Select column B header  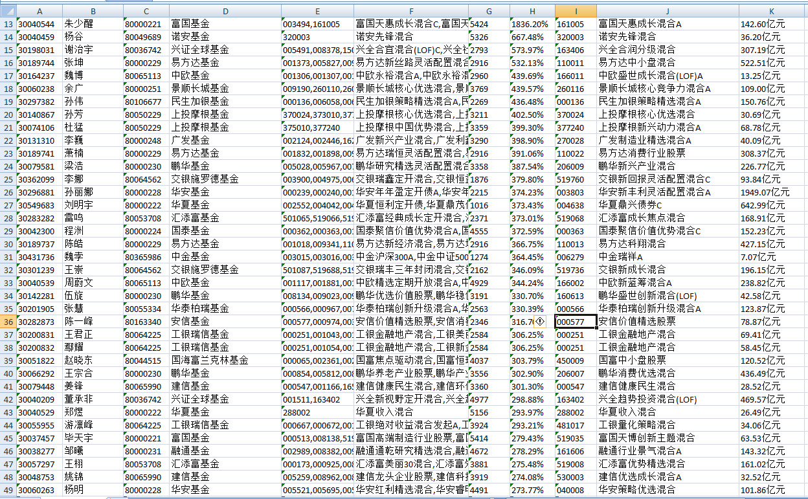click(x=93, y=11)
